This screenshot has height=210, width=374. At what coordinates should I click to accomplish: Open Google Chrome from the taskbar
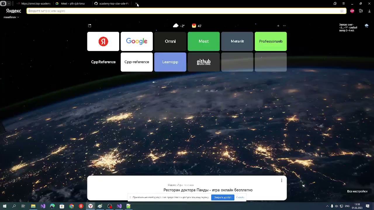[x=72, y=206]
